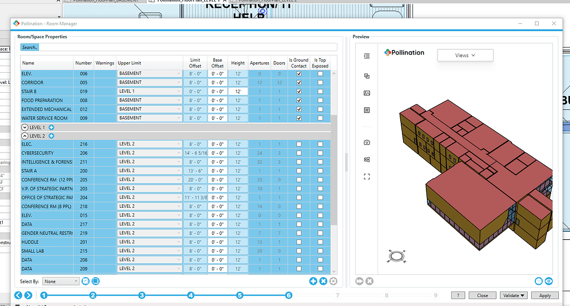Uncheck Is Ground Contact for CORRIDOR
The height and width of the screenshot is (306, 570).
tap(299, 83)
